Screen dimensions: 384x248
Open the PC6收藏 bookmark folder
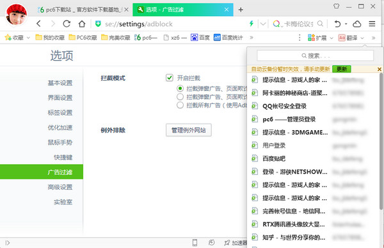(x=83, y=38)
